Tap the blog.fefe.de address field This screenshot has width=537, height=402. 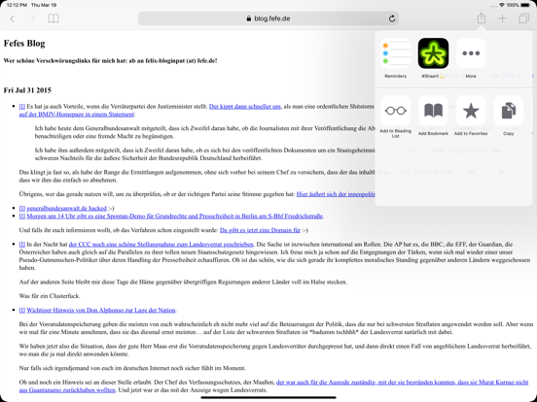(268, 18)
